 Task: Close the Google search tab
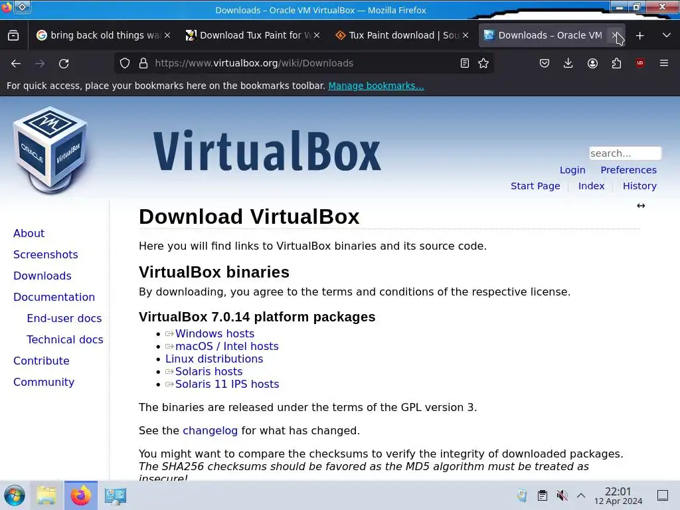tap(167, 36)
